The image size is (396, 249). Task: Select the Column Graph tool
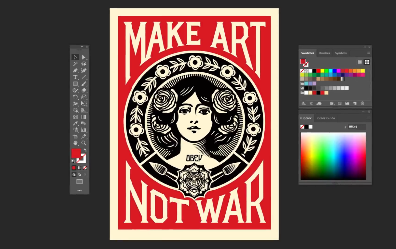(84, 130)
